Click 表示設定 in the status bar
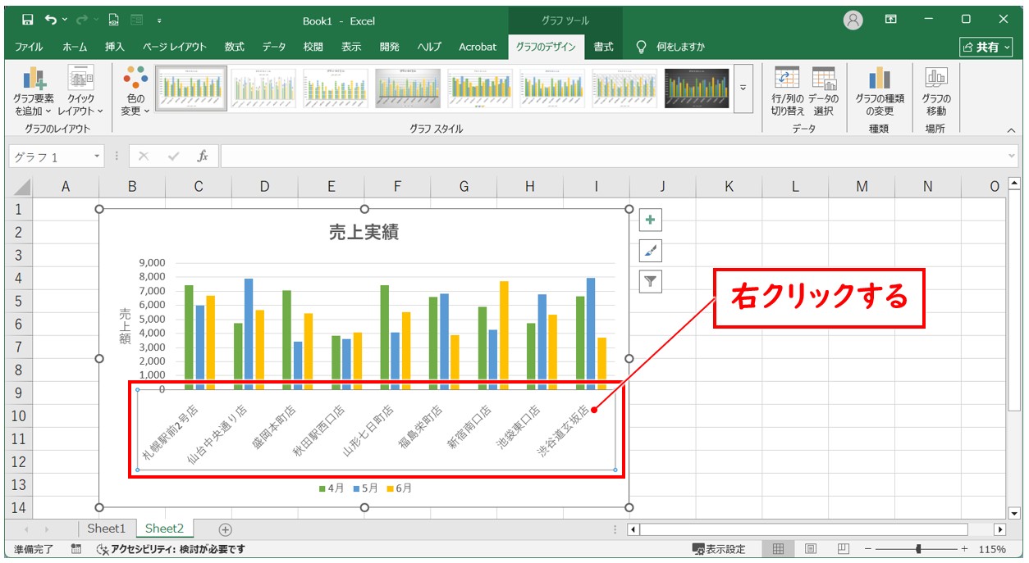 click(x=720, y=549)
